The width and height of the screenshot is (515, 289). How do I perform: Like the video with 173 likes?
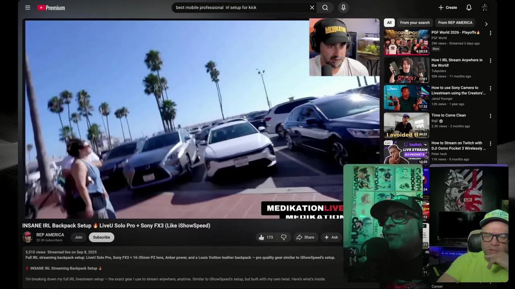(266, 237)
